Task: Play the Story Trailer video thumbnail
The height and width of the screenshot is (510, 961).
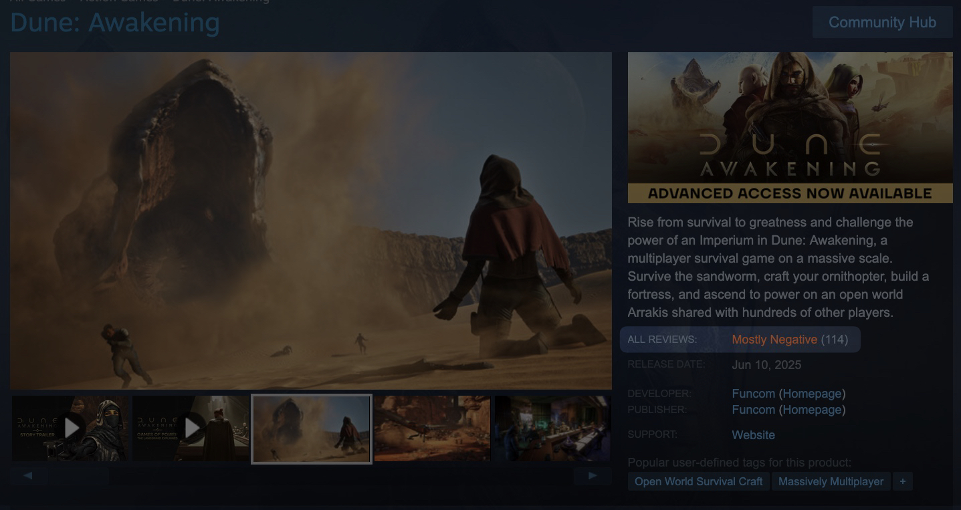Action: coord(70,428)
